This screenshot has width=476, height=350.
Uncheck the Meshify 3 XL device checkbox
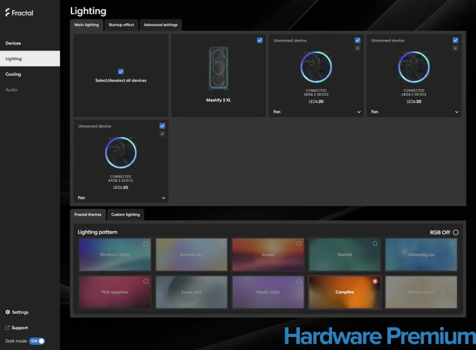tap(260, 40)
